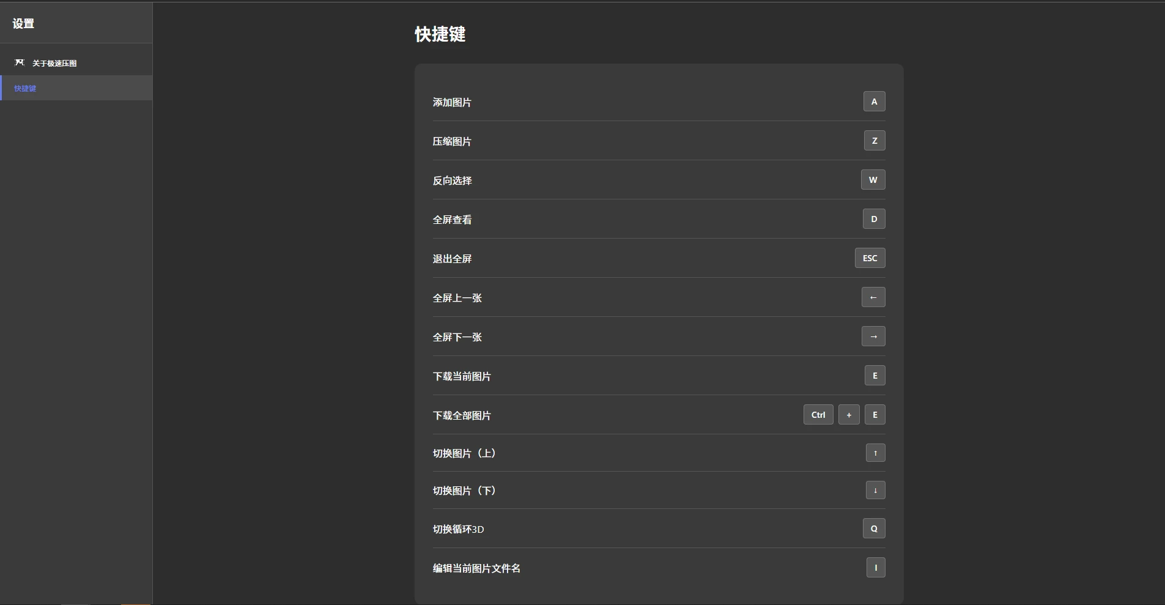Click the left-arrow key badge for 全屏上一张
Screen dimensions: 1165x605
coord(872,297)
